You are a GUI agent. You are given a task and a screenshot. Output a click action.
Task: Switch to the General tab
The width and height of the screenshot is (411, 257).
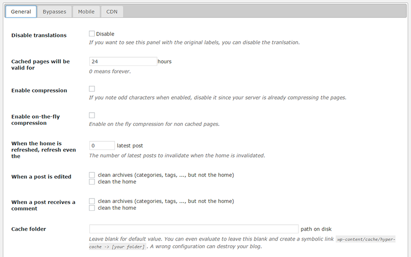coord(21,11)
